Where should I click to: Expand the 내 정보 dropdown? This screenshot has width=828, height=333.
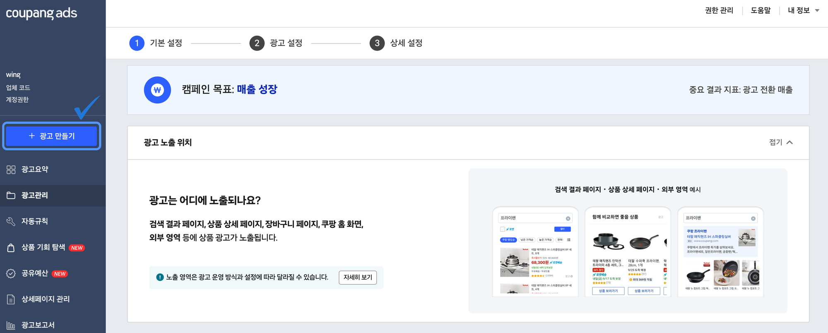804,10
